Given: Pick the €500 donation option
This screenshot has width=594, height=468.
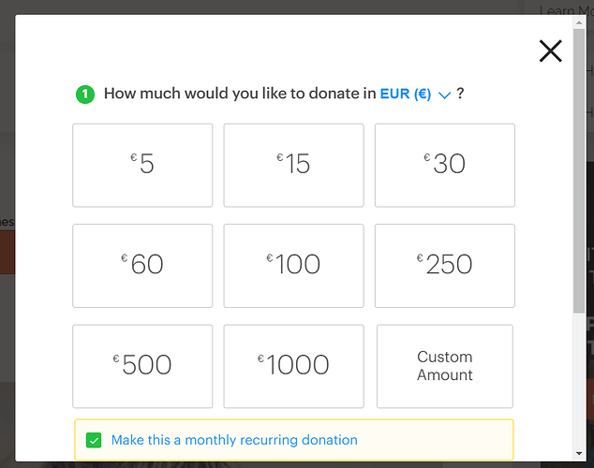Looking at the screenshot, I should (142, 366).
